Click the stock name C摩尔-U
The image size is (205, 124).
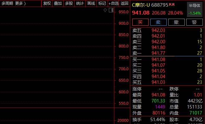(141, 5)
